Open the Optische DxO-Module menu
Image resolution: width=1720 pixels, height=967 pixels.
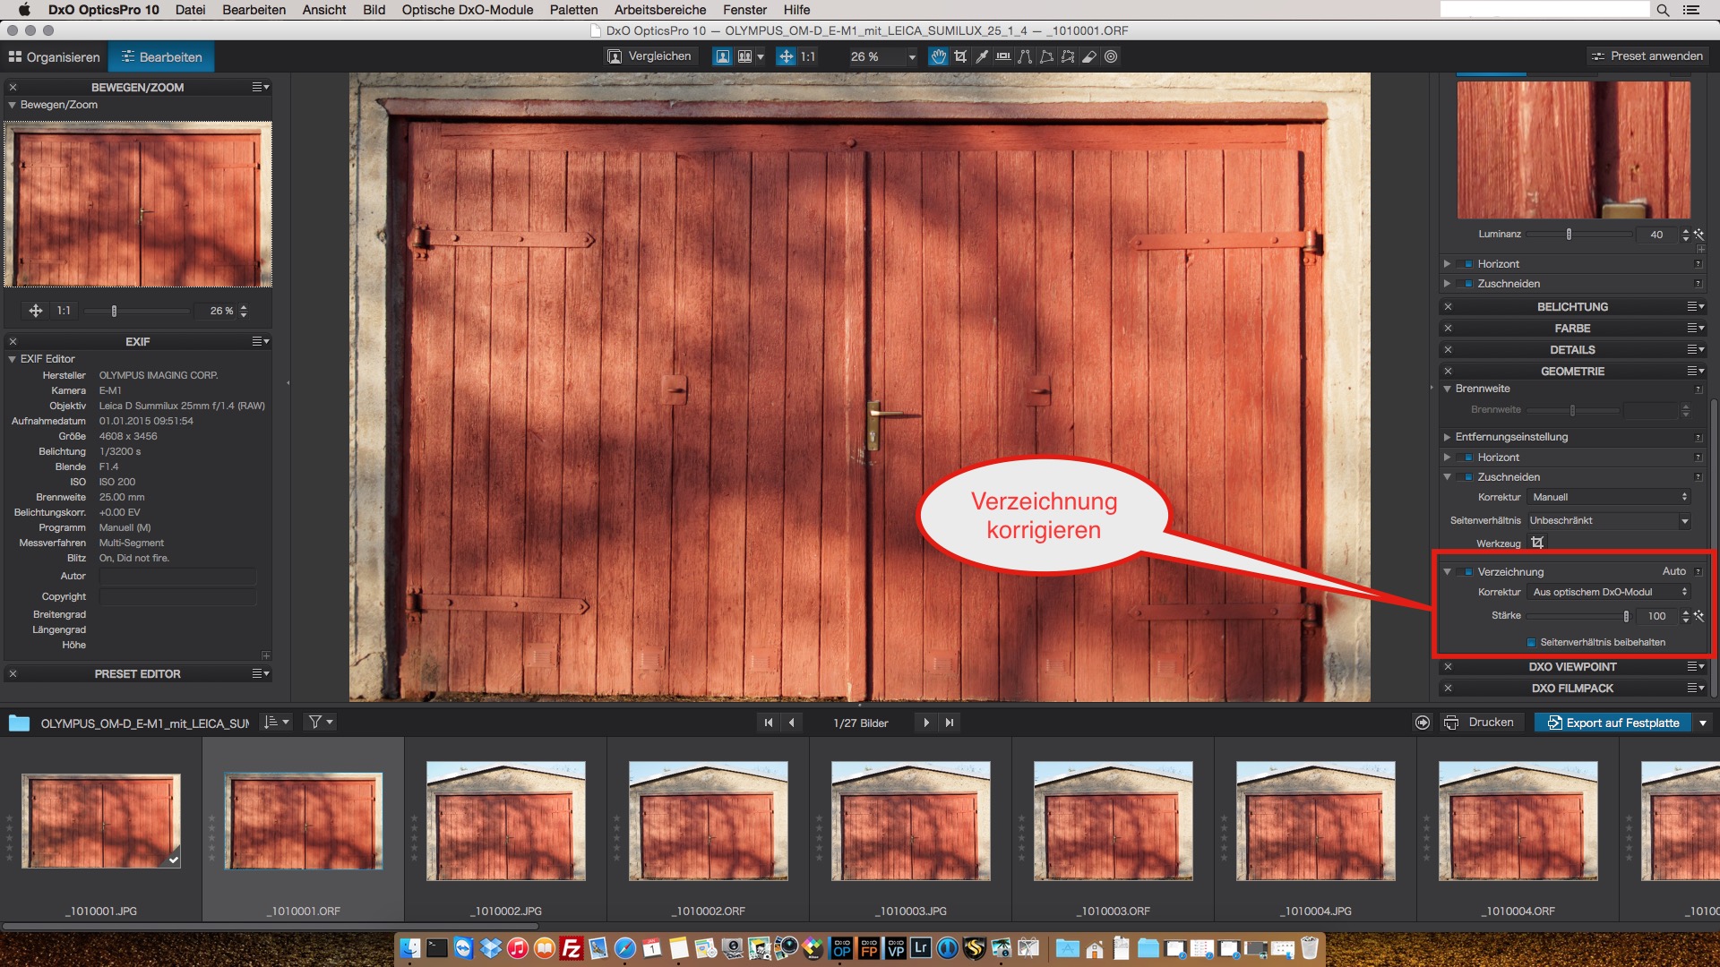pyautogui.click(x=468, y=10)
